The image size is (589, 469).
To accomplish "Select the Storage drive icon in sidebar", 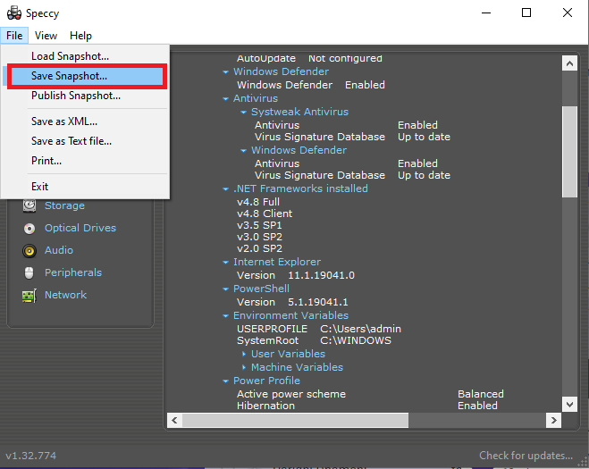I will 29,205.
